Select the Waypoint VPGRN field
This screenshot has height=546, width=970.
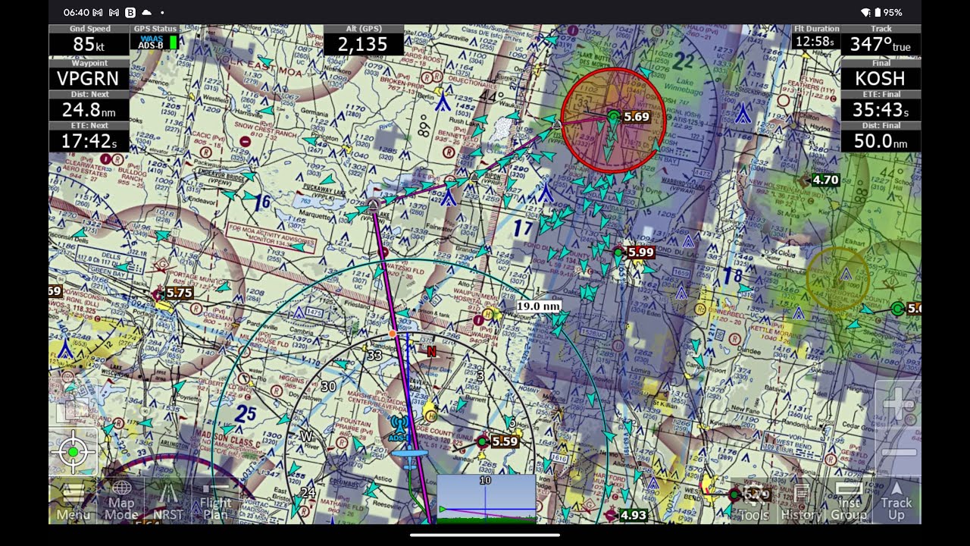89,74
